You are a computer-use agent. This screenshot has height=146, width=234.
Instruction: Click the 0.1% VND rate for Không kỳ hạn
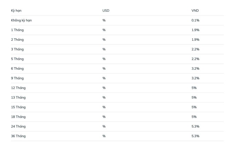click(195, 20)
